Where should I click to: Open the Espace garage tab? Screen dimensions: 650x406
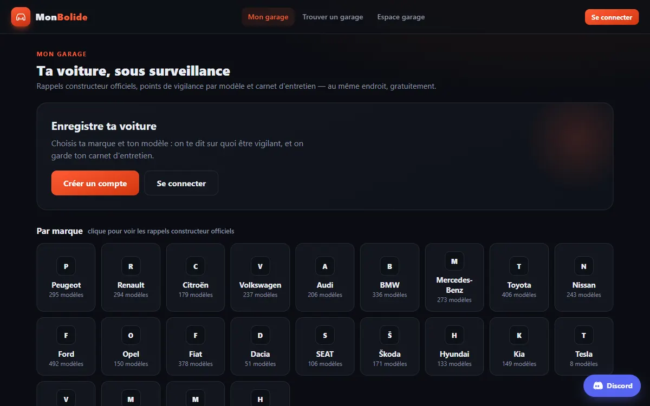tap(401, 17)
